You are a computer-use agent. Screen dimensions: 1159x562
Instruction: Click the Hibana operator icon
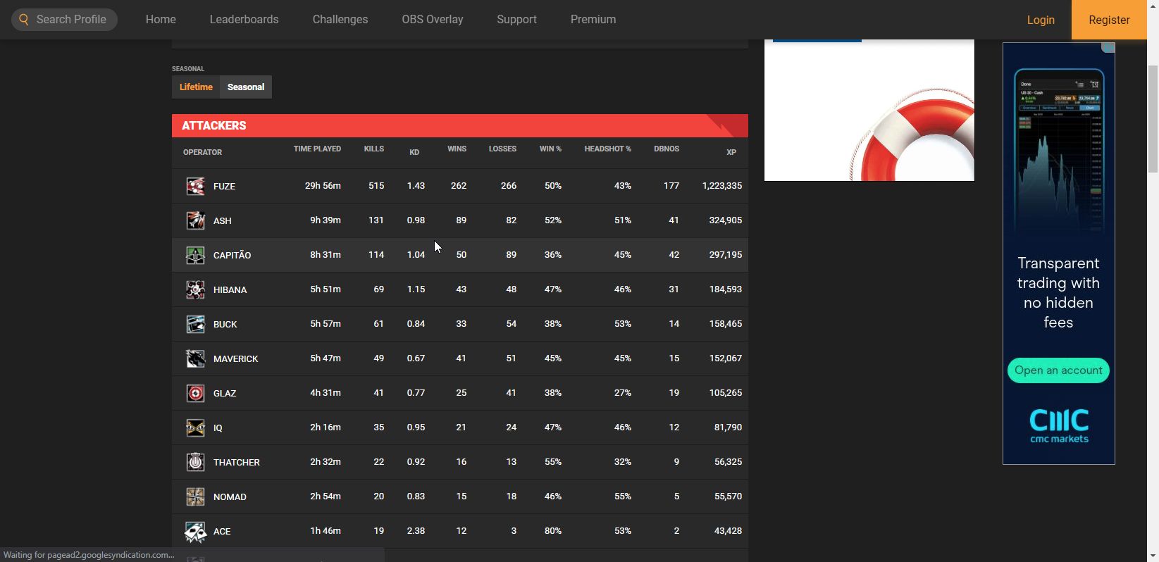point(195,289)
